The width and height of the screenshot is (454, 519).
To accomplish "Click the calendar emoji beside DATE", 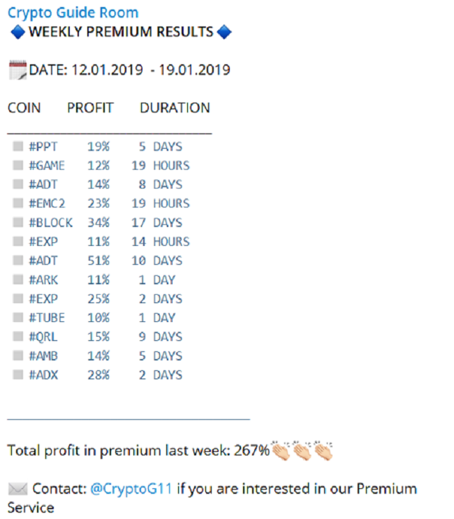I will coord(17,70).
